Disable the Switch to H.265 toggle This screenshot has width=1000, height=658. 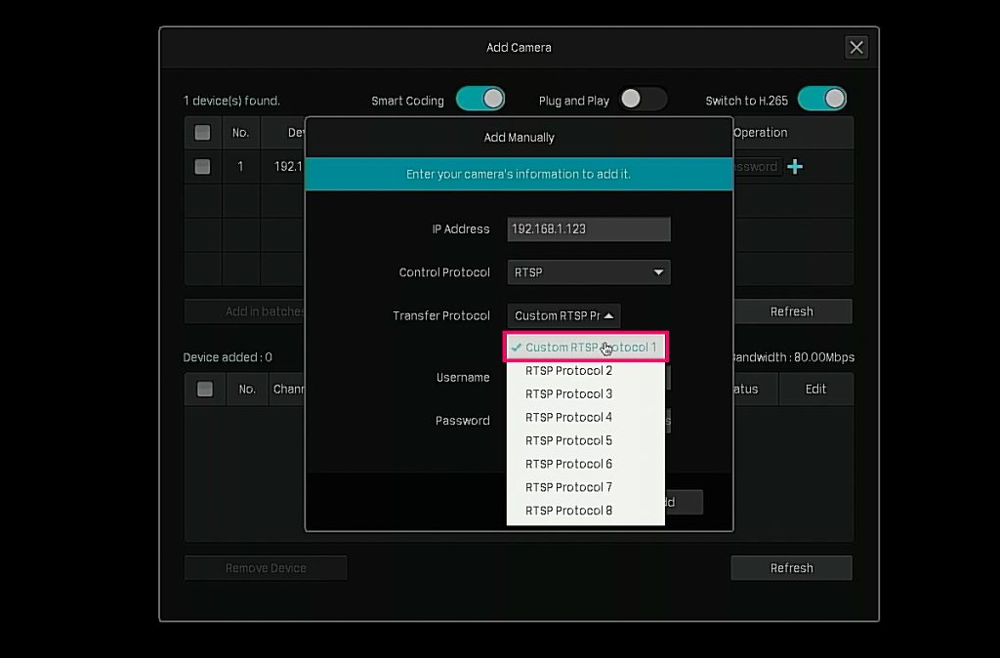tap(821, 100)
